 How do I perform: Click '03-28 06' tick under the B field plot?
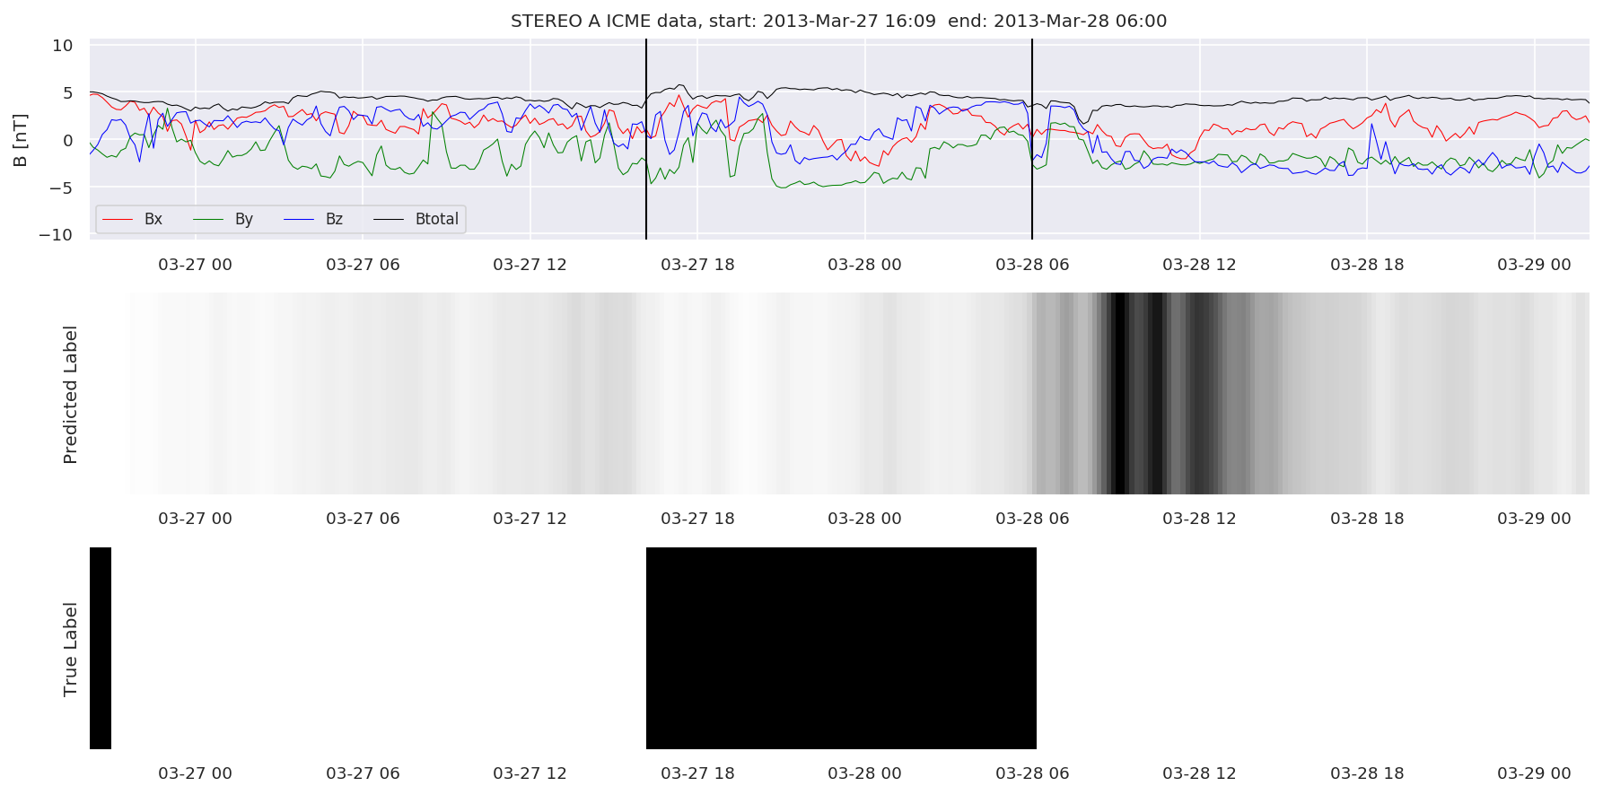pyautogui.click(x=1032, y=265)
